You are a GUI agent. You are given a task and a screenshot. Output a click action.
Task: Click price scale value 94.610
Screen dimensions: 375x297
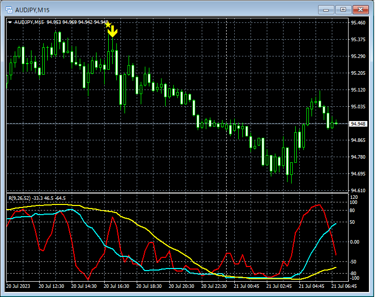click(x=358, y=191)
